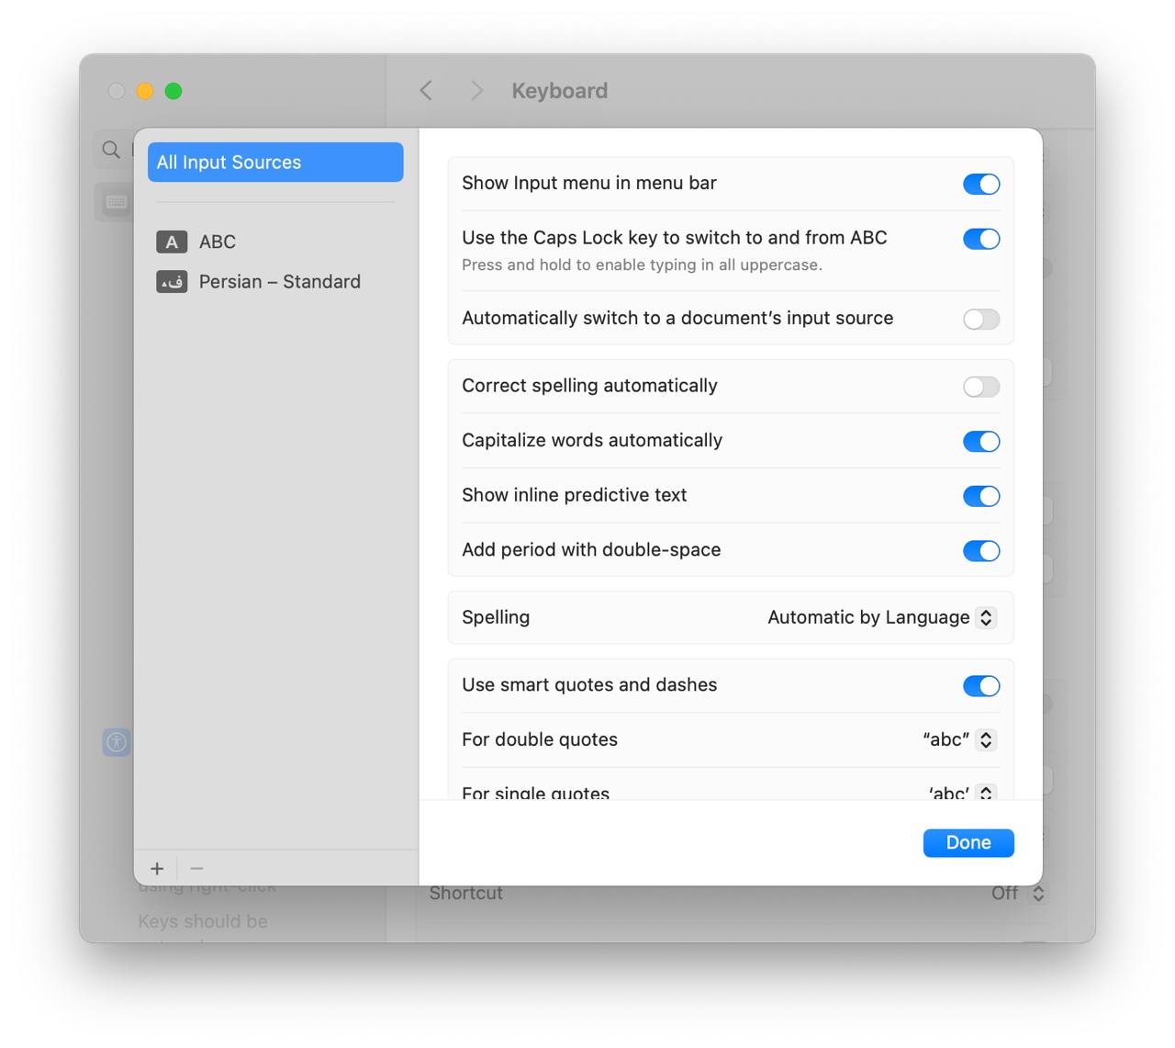Toggle Caps Lock key switch to ABC

[x=981, y=239]
